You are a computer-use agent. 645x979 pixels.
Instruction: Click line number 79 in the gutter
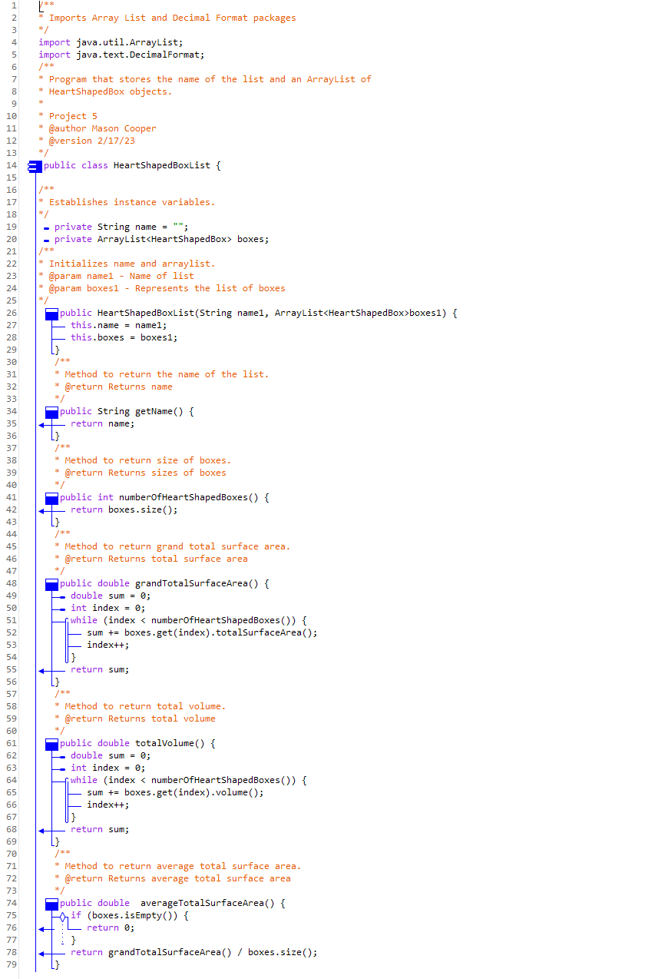(x=12, y=964)
